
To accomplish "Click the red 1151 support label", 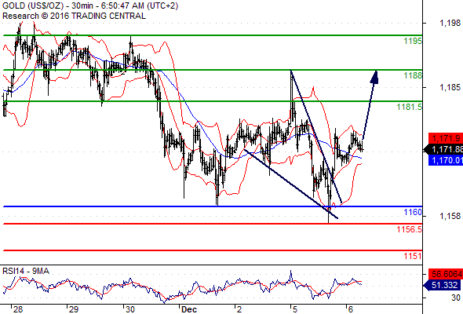I will (x=413, y=256).
